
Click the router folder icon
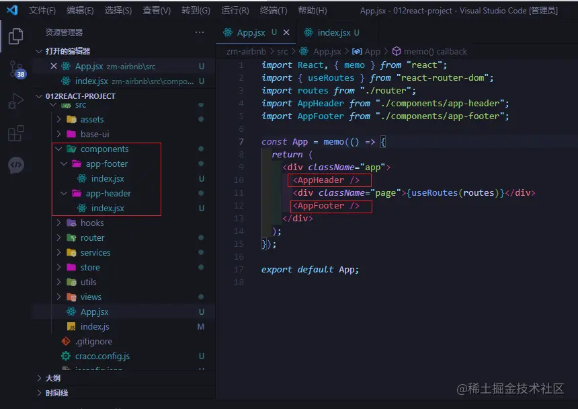(71, 237)
